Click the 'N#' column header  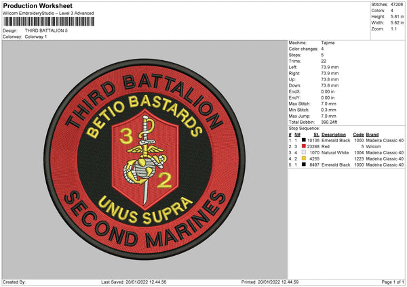click(x=298, y=135)
